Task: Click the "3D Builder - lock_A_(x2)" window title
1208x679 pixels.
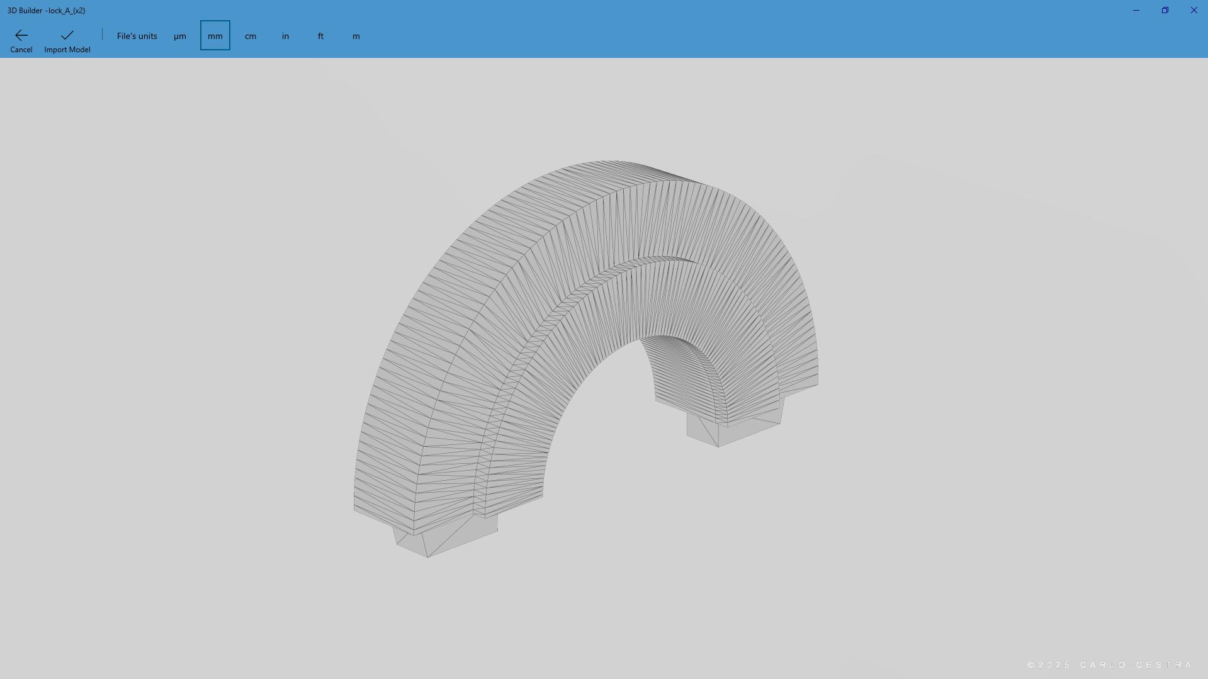Action: [47, 11]
